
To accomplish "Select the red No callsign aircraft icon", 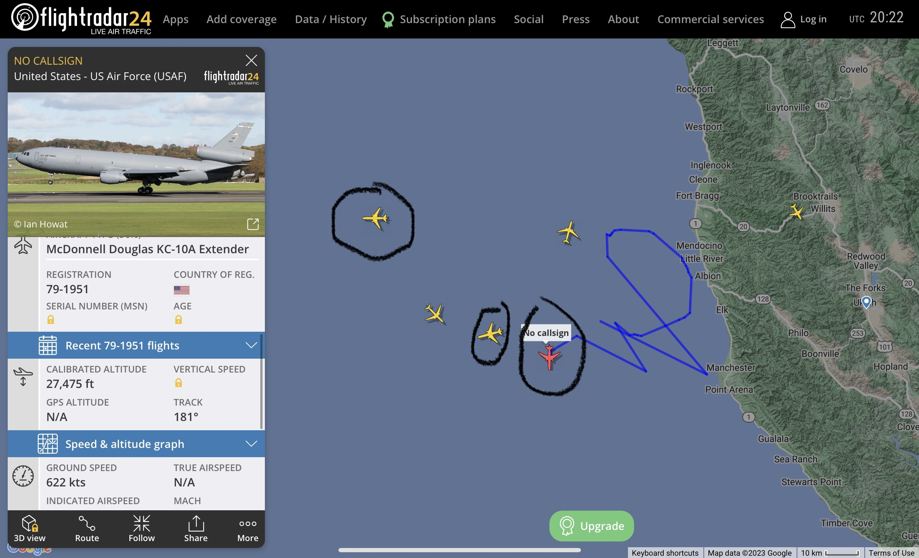I will point(549,357).
